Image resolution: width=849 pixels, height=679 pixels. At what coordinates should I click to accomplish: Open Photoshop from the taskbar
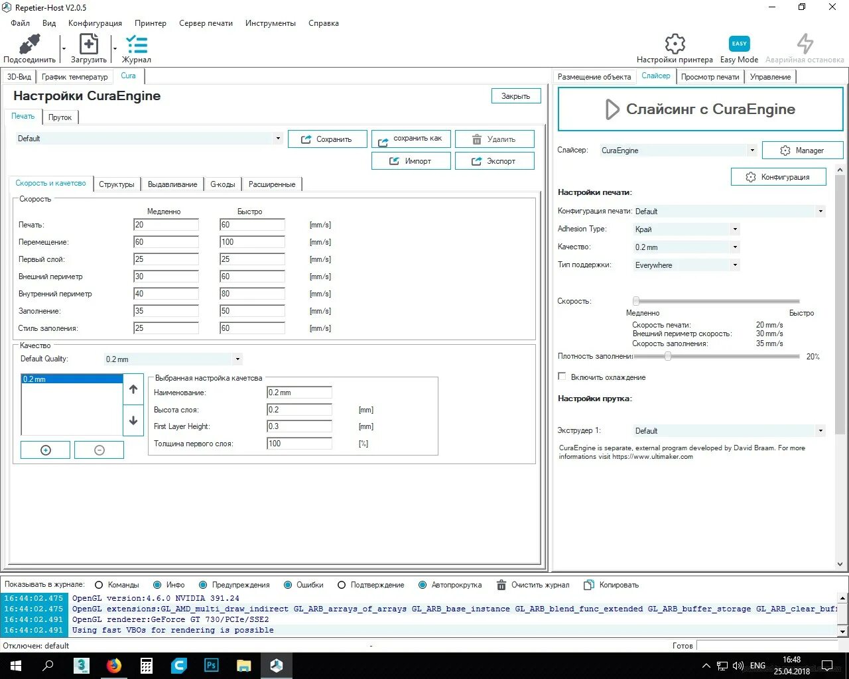pos(212,665)
